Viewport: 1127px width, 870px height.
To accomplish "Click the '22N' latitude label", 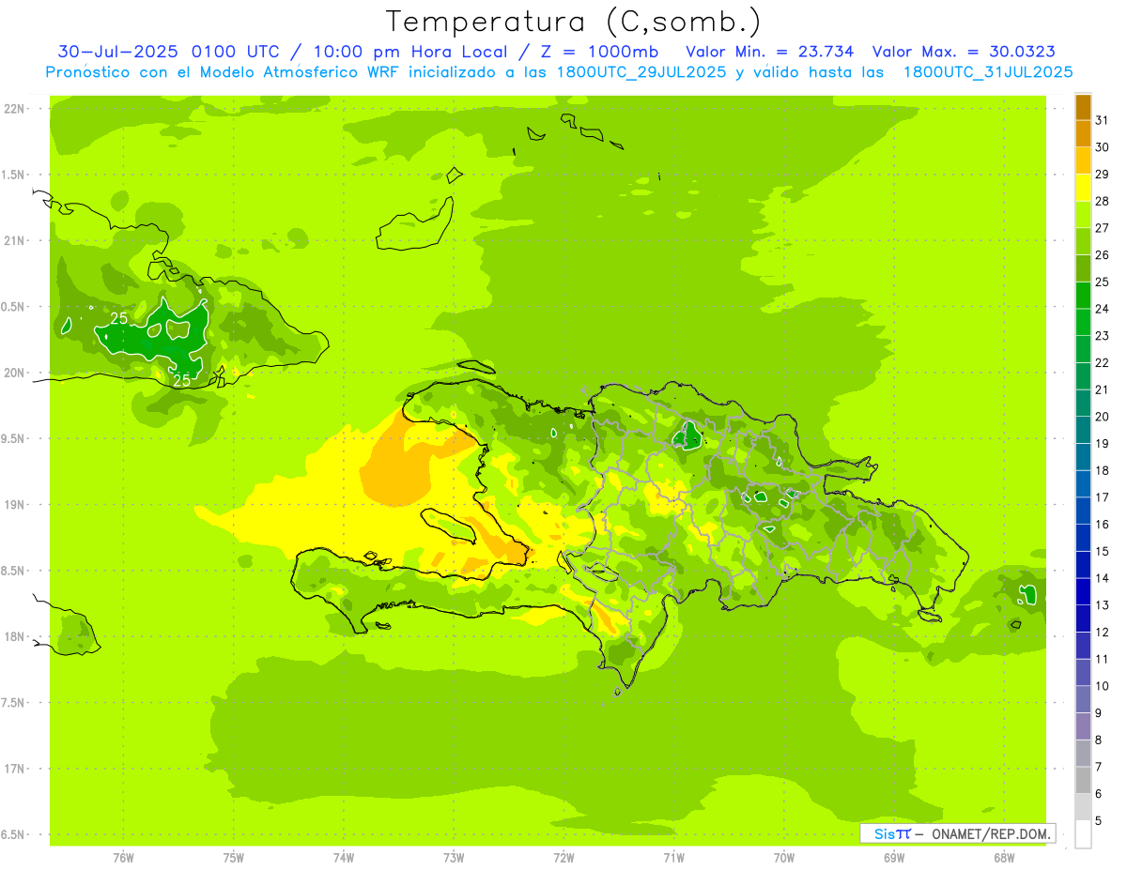I will point(15,109).
